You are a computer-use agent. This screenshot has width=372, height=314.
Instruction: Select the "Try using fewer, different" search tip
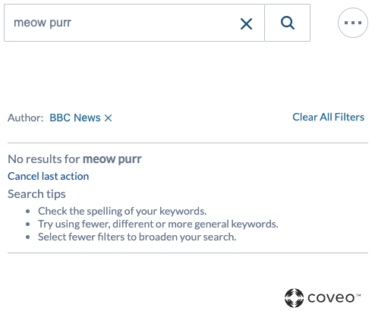point(158,224)
